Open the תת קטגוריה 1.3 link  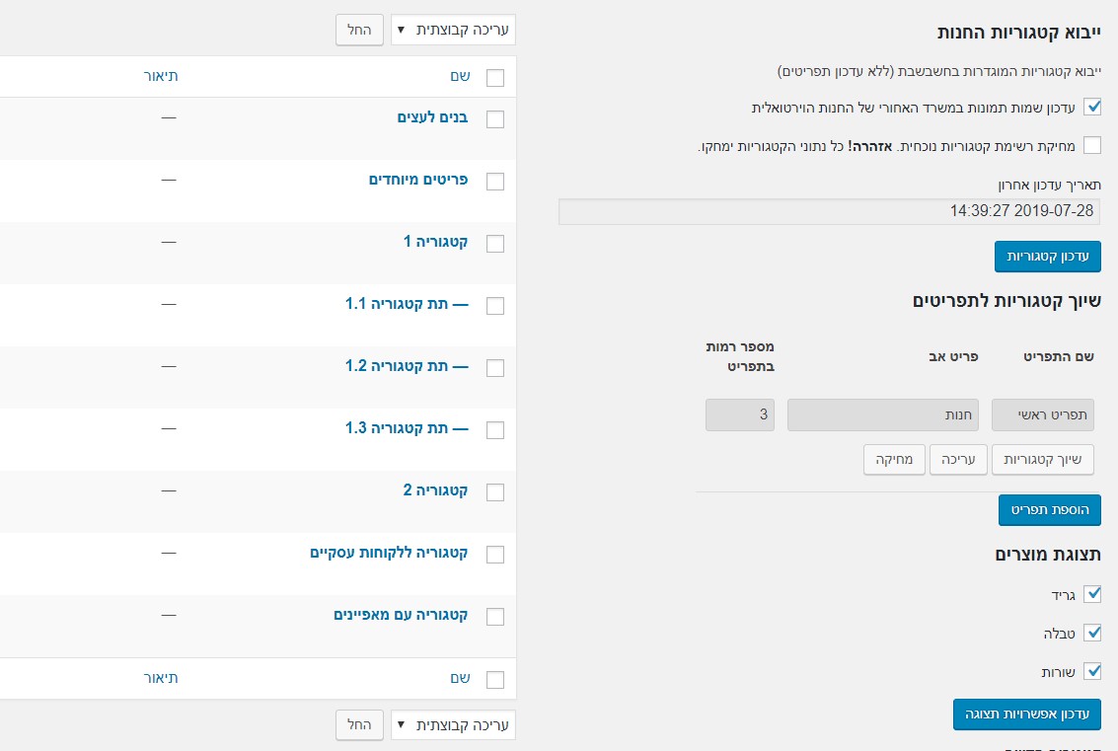(x=407, y=428)
